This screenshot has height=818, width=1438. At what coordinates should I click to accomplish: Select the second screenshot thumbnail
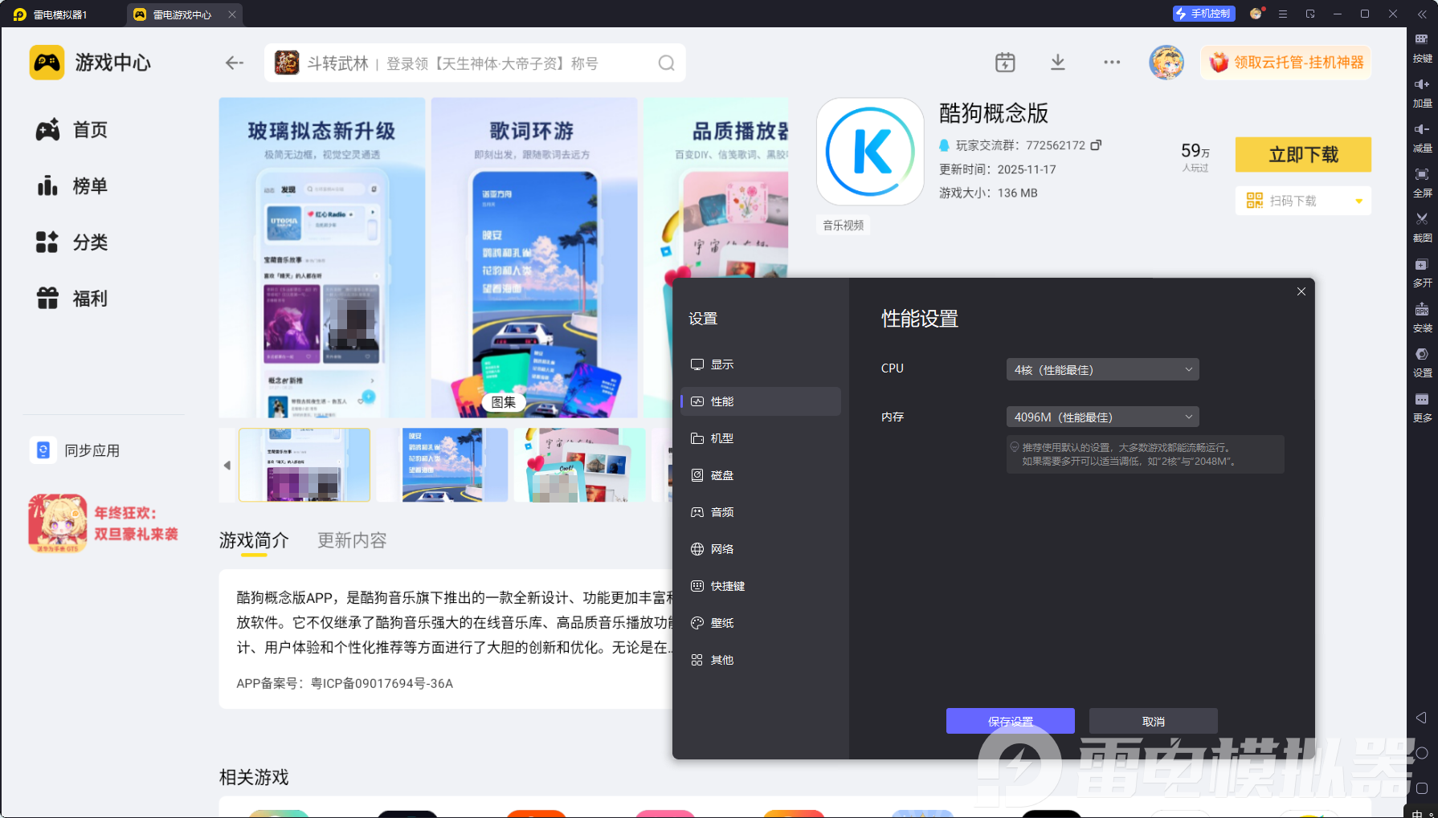(x=455, y=465)
